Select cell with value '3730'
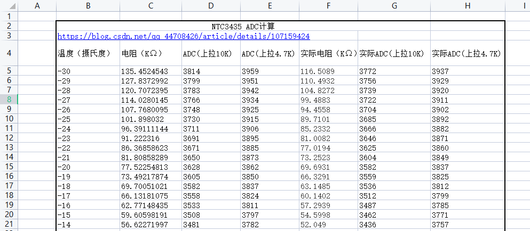Screen dimensions: 530x231 (211, 119)
